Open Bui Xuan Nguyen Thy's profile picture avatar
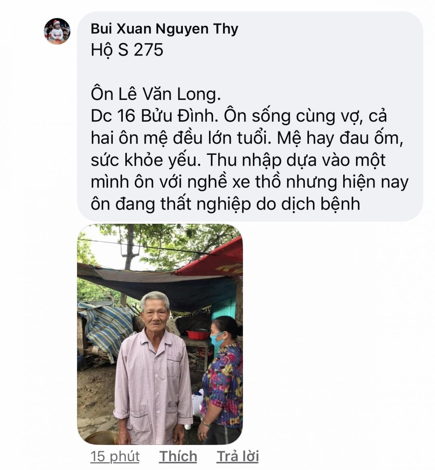This screenshot has height=470, width=435. click(57, 31)
